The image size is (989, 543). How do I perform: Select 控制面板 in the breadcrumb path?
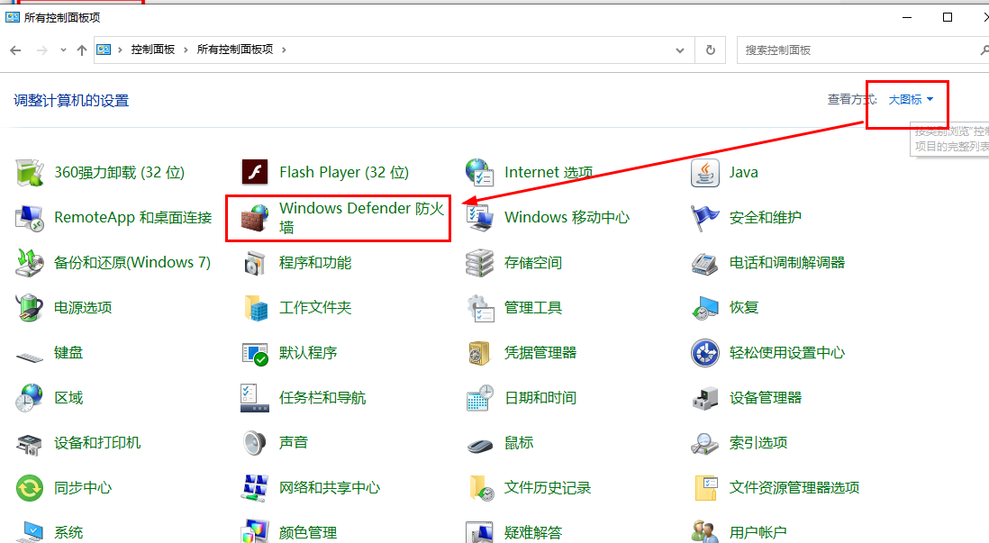(x=152, y=50)
